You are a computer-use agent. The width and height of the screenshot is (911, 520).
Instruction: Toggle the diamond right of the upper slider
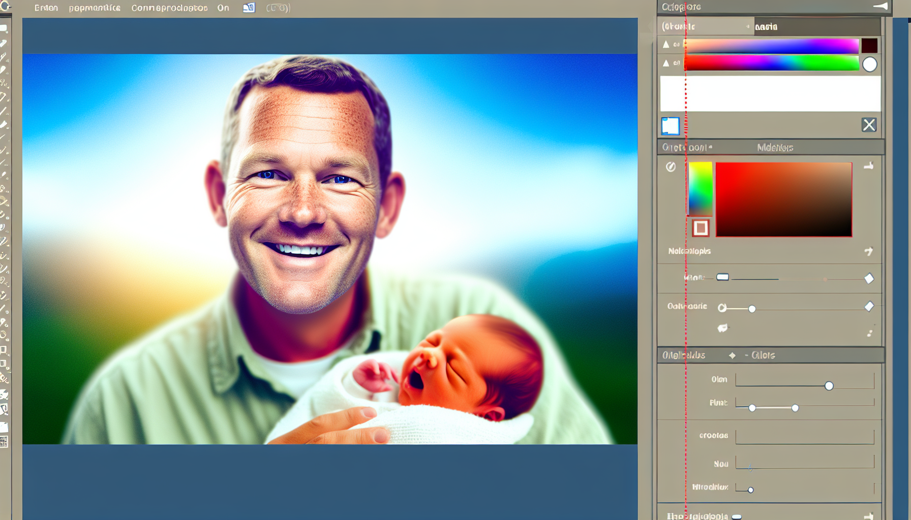click(869, 279)
